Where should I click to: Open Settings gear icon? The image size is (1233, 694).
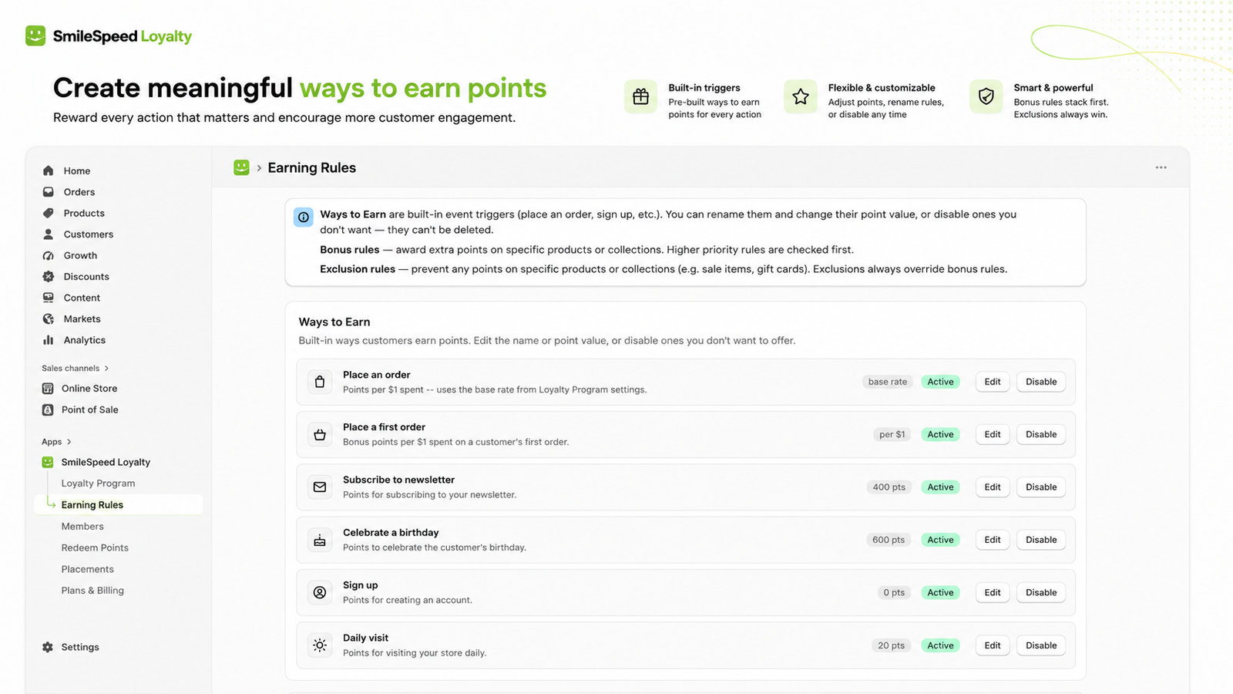coord(48,647)
